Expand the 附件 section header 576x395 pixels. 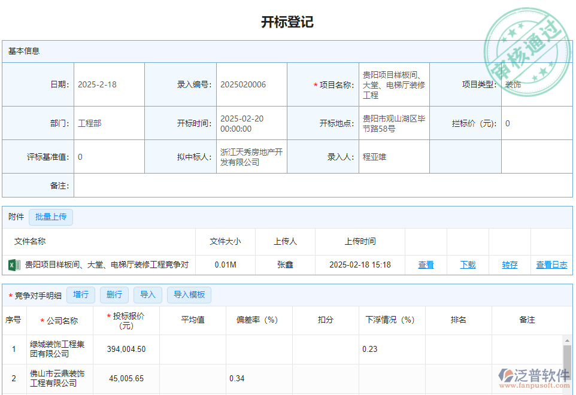click(x=15, y=217)
